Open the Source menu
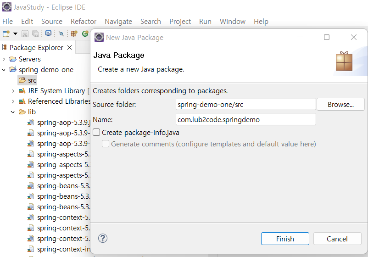The image size is (368, 257). pos(52,22)
